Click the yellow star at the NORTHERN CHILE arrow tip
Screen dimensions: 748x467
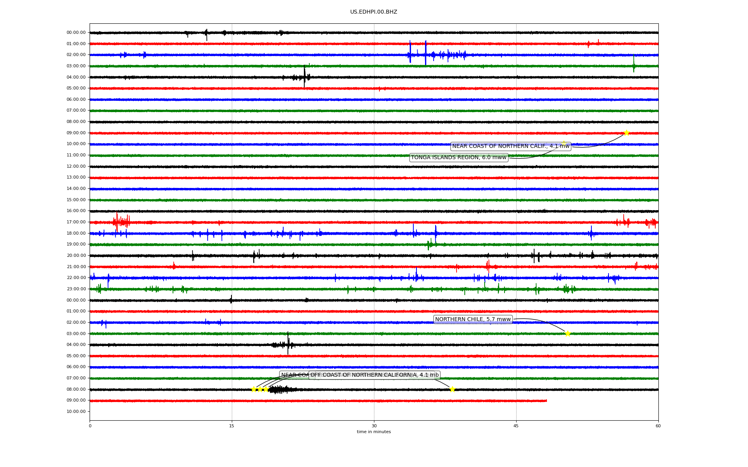pos(568,334)
